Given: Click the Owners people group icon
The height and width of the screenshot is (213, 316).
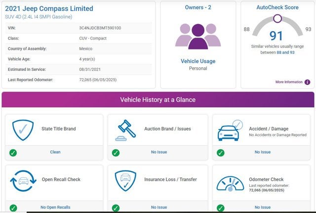Looking at the screenshot, I should 198,35.
